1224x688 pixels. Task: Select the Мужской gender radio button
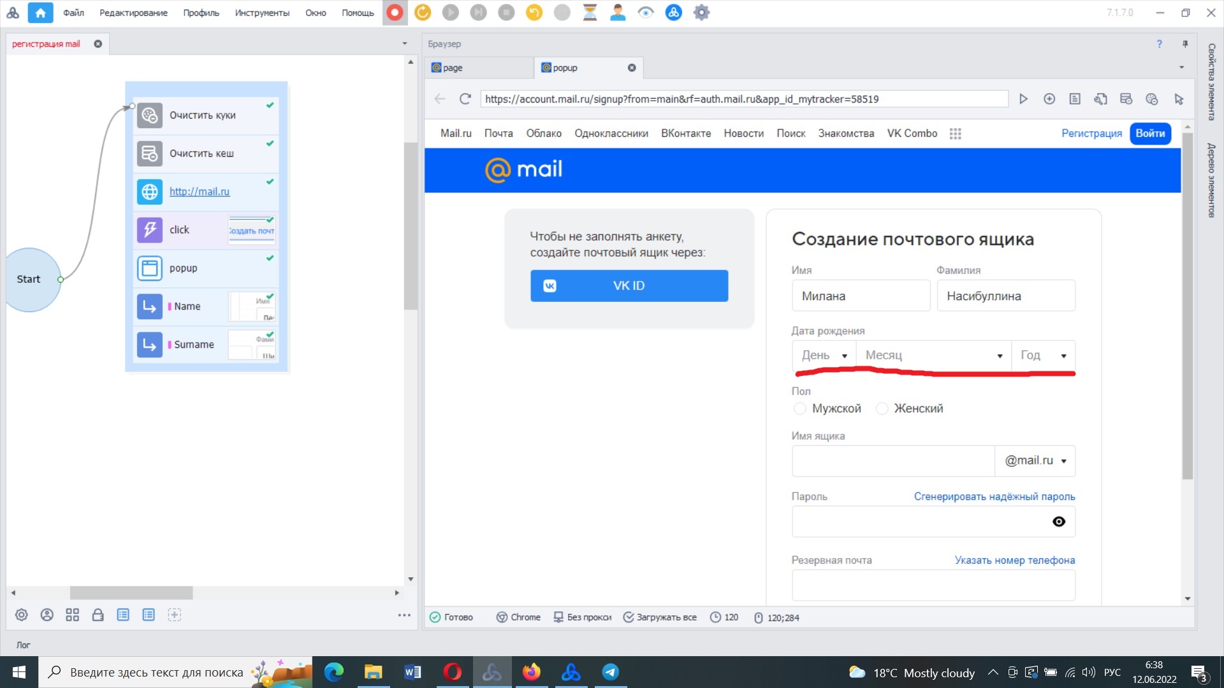click(x=799, y=408)
